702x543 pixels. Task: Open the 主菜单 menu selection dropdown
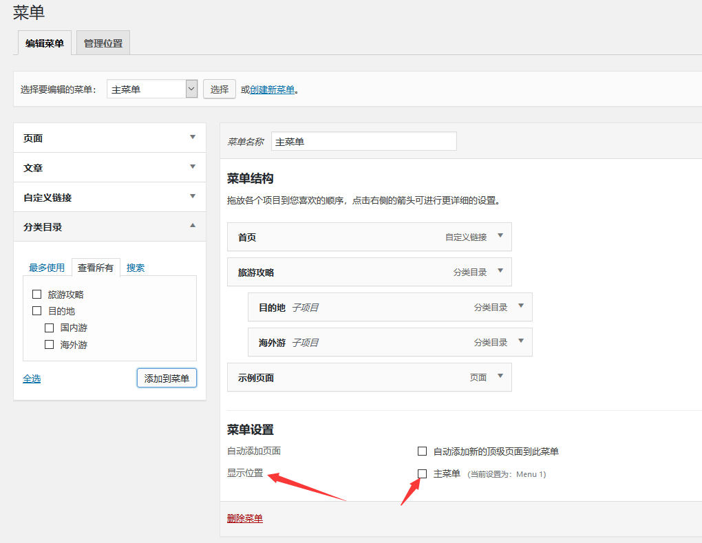(x=191, y=89)
